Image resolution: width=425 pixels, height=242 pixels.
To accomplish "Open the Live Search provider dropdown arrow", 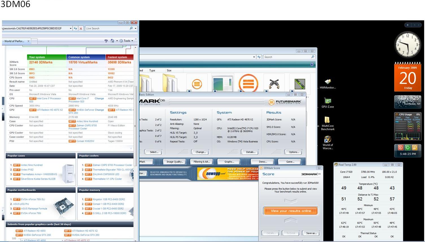I will point(136,28).
